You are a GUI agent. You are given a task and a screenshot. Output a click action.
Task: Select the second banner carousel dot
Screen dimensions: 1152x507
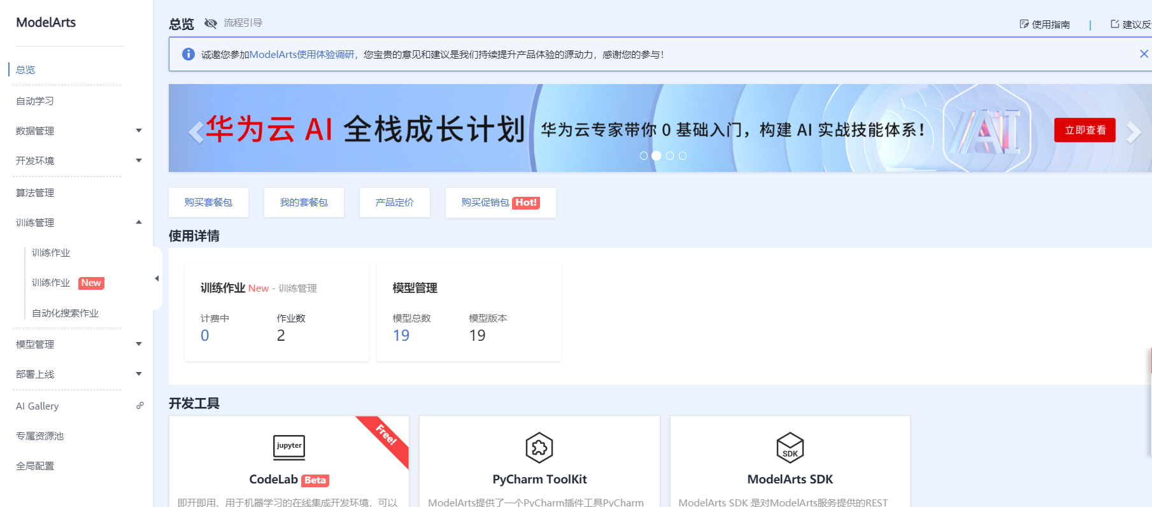[x=657, y=155]
